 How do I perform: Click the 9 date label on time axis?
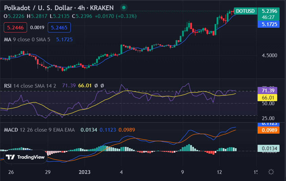point(182,172)
